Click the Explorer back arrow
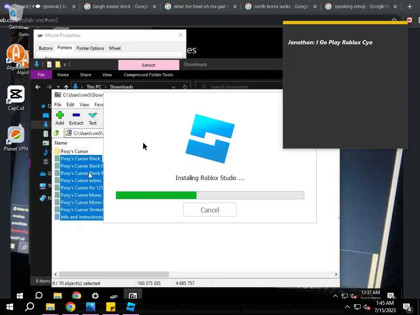 38,87
